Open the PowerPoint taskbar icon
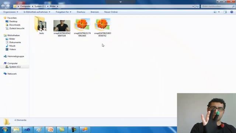236x133 pixels. (x=51, y=130)
